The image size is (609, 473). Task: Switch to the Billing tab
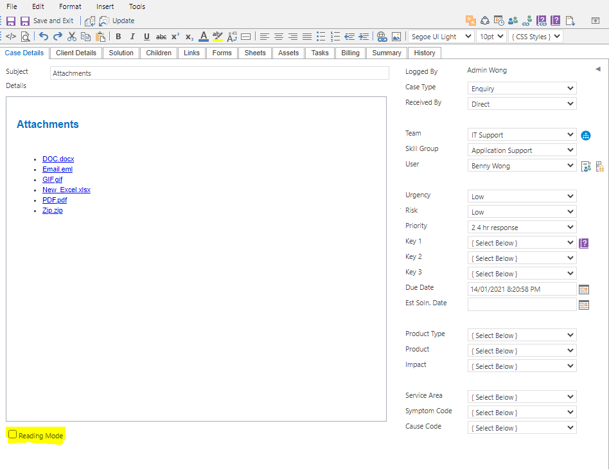click(350, 53)
